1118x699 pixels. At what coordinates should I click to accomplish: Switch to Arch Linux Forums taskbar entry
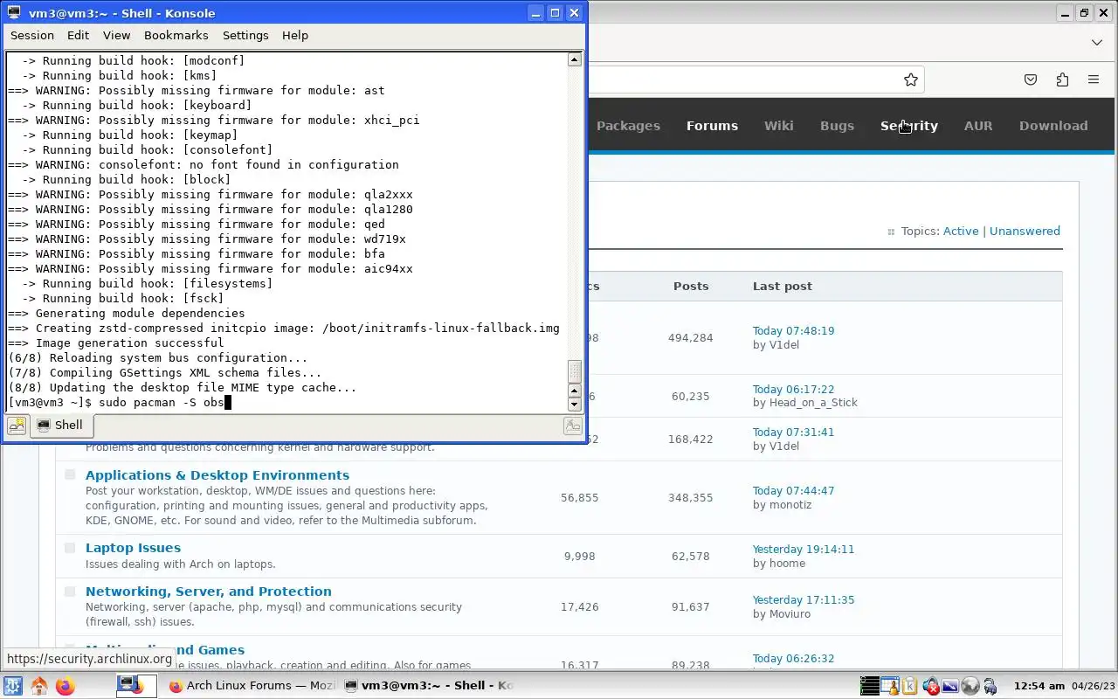tap(252, 686)
